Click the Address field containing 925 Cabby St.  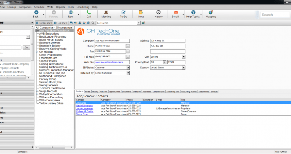(x=168, y=41)
